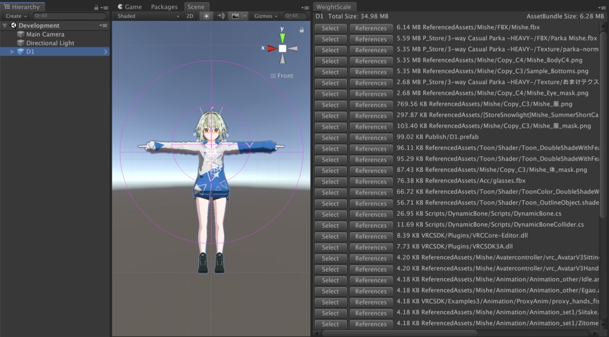Click Select for Toon_OutlineObject shader row

click(x=330, y=203)
